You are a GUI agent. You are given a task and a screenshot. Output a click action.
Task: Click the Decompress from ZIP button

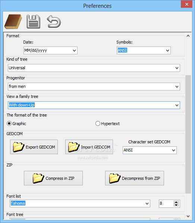(135, 178)
